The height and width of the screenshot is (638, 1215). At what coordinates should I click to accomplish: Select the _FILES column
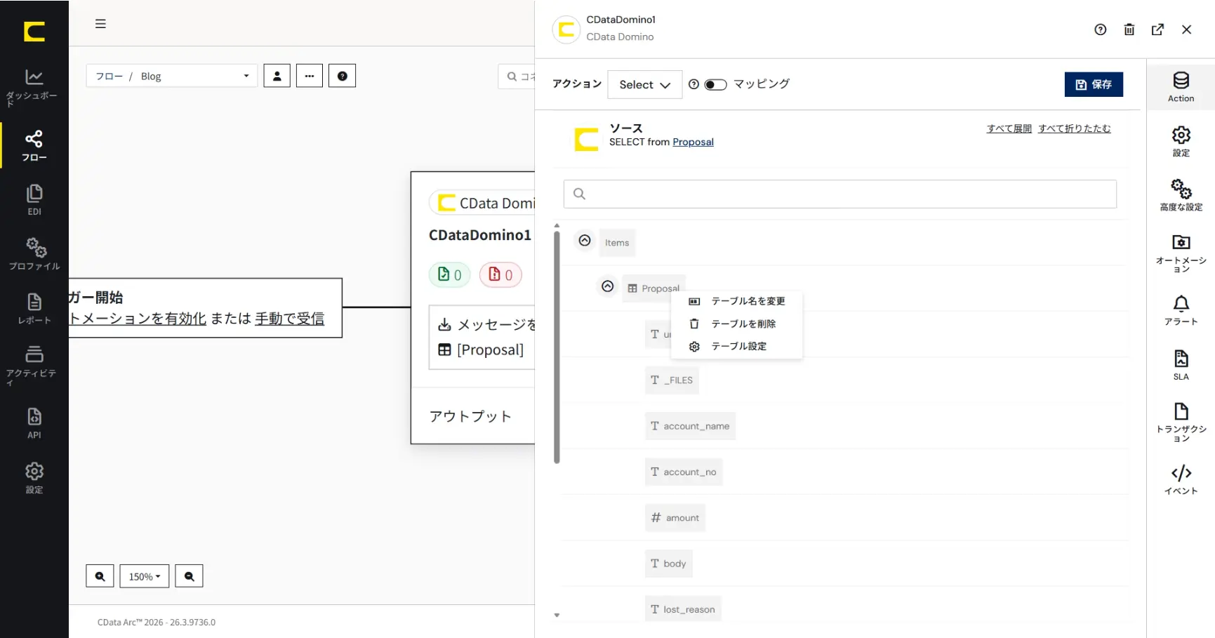pos(672,380)
